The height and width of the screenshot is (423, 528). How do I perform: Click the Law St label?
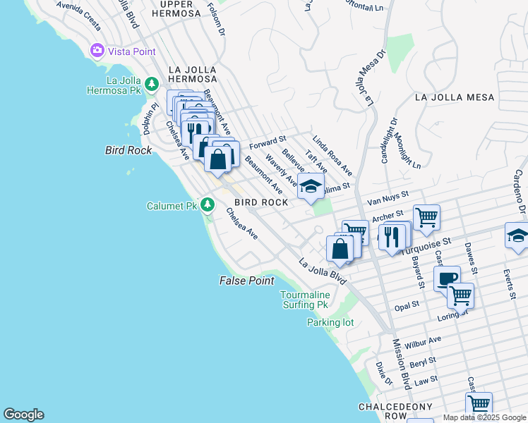(x=426, y=381)
